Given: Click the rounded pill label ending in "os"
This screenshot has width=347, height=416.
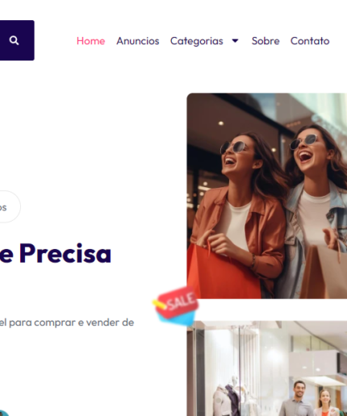Looking at the screenshot, I should click(x=8, y=206).
